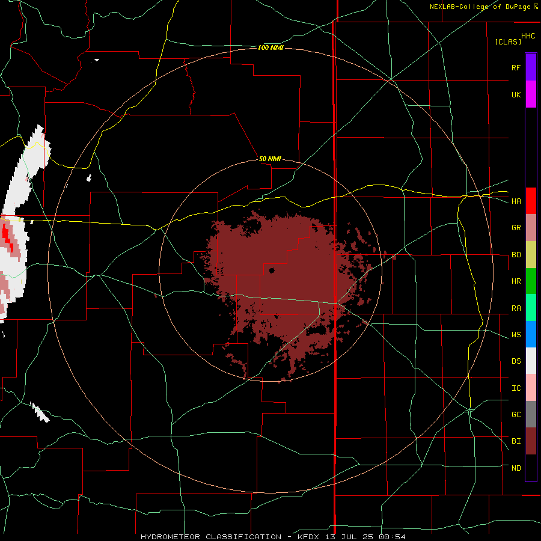Click the HR legend label
The height and width of the screenshot is (541, 541).
tap(516, 281)
